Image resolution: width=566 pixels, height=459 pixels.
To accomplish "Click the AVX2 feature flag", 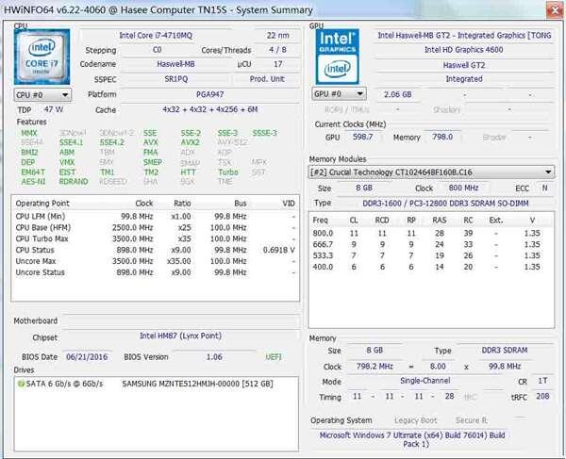I will [x=190, y=142].
